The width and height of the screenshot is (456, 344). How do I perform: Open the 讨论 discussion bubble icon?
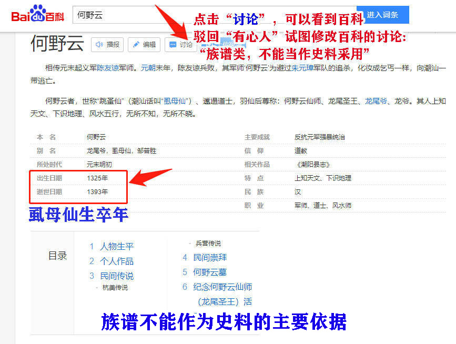tap(172, 44)
